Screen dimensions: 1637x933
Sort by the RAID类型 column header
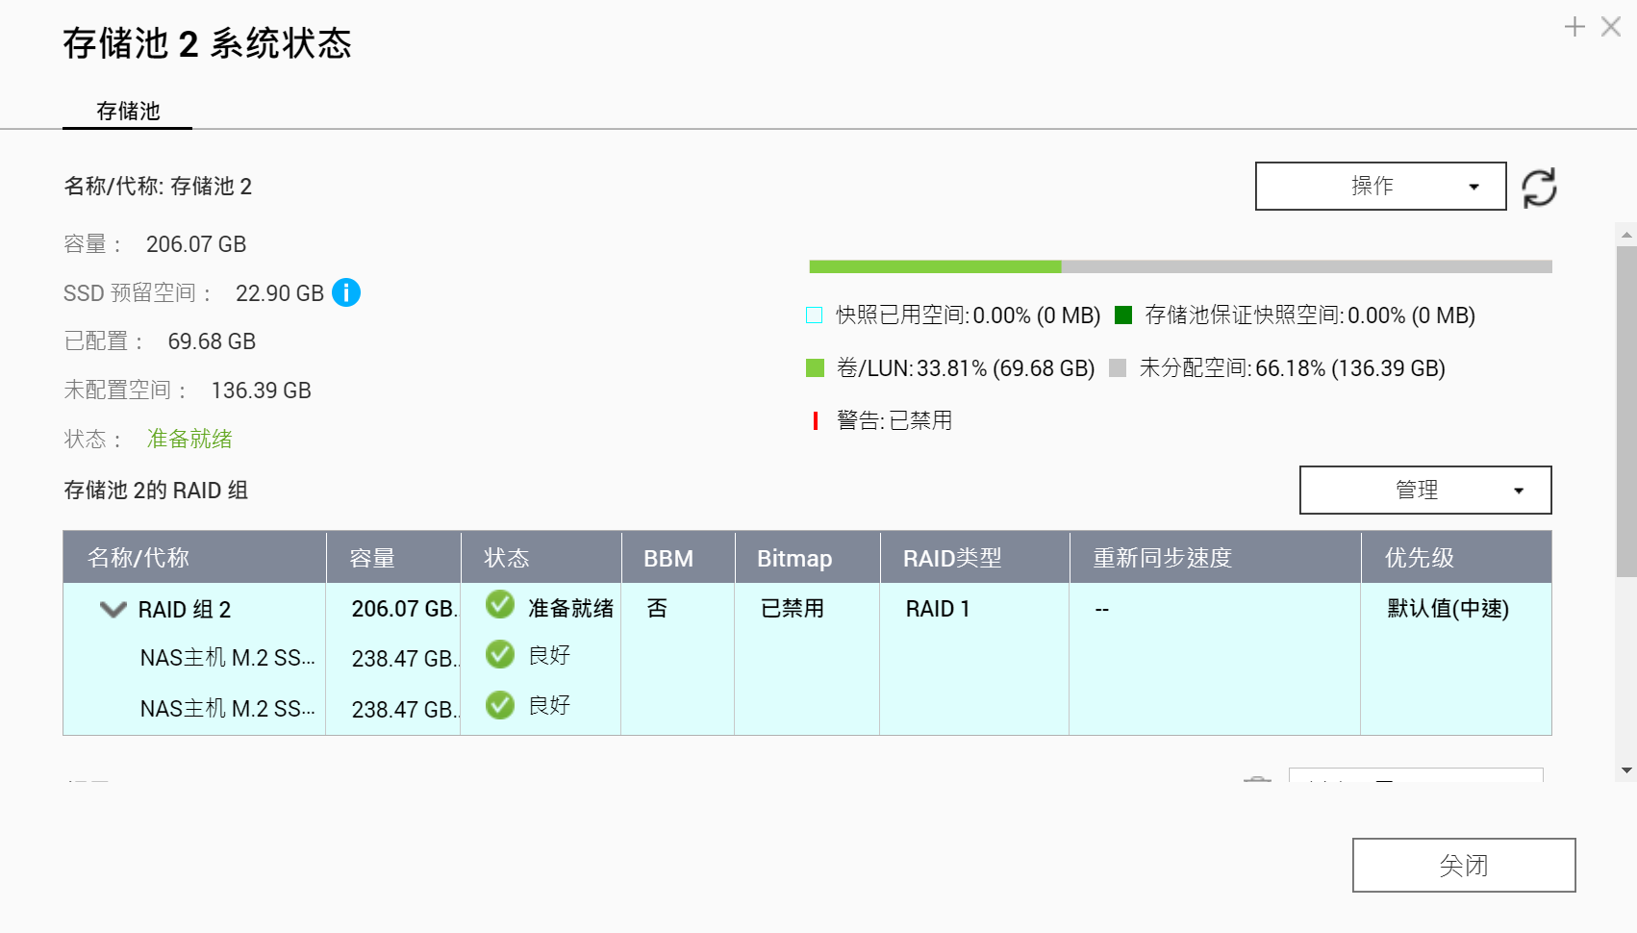tap(952, 558)
